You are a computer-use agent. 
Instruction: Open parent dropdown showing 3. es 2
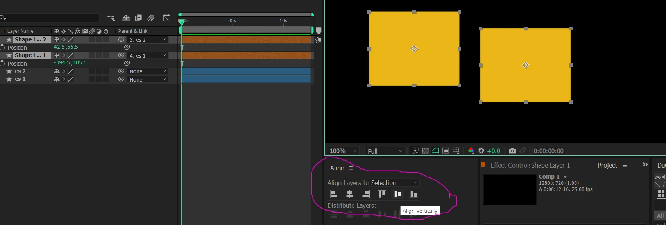click(x=148, y=39)
